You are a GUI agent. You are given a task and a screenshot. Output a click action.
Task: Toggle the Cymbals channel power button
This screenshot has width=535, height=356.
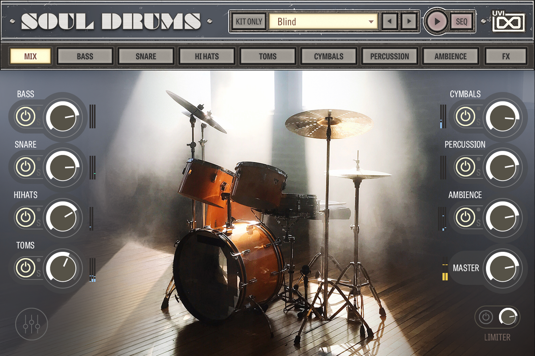465,117
